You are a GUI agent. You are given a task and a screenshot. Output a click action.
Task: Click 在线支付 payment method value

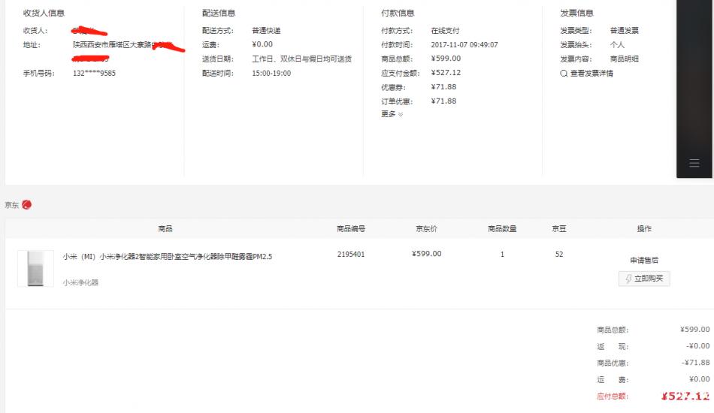click(445, 31)
